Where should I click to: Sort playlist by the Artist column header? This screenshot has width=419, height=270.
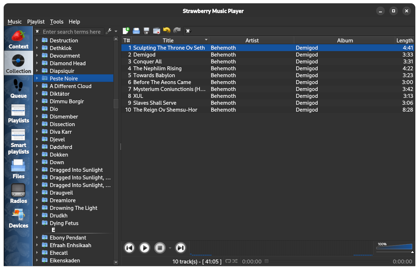click(x=252, y=41)
